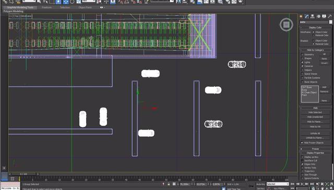Open the Hierarchy command panel tab

click(x=313, y=16)
